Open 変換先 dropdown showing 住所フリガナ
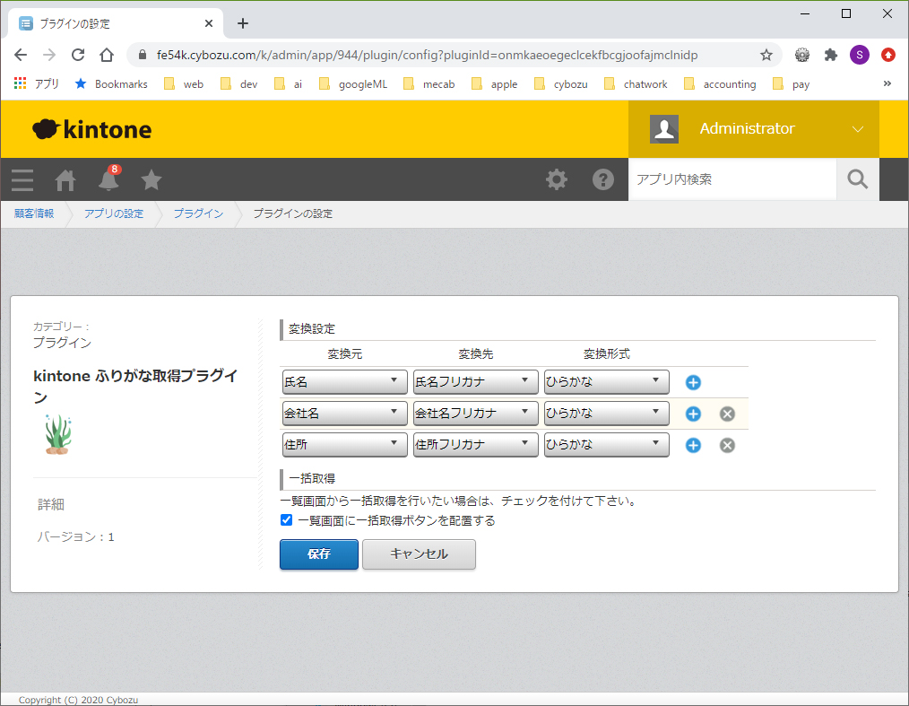Image resolution: width=909 pixels, height=706 pixels. pyautogui.click(x=475, y=445)
